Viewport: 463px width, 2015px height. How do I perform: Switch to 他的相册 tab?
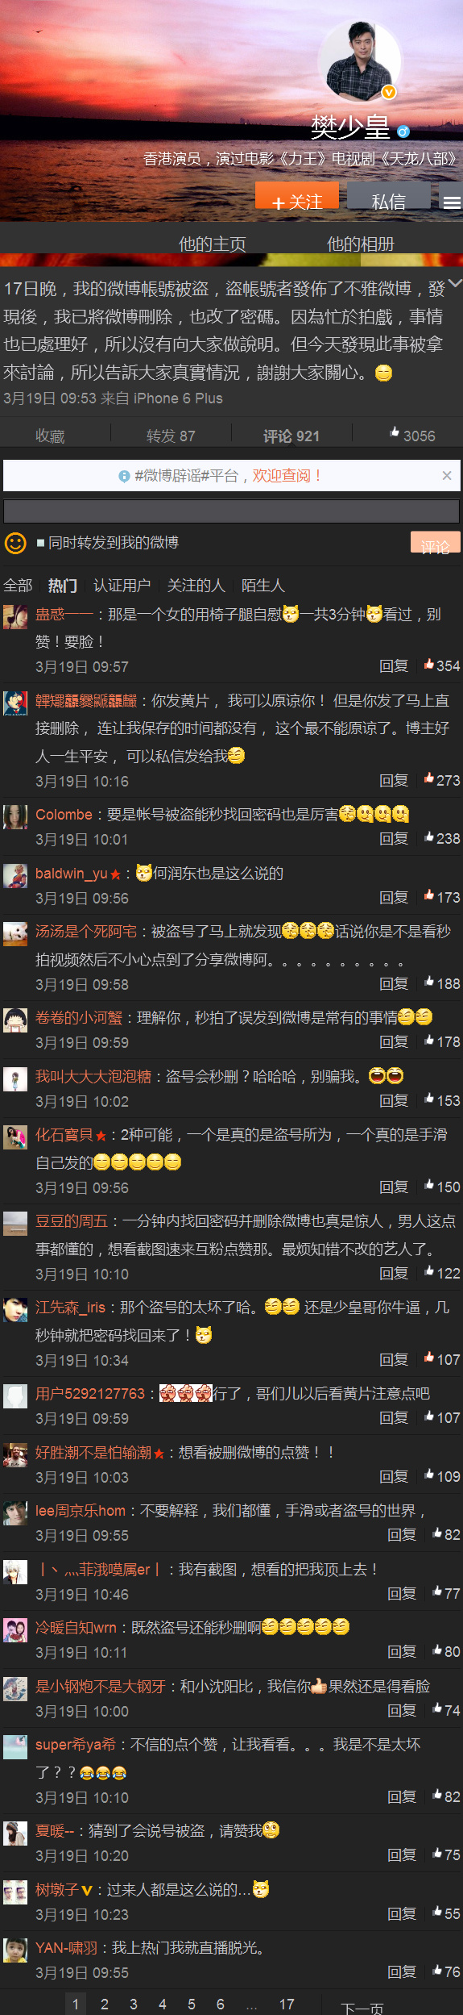[360, 244]
